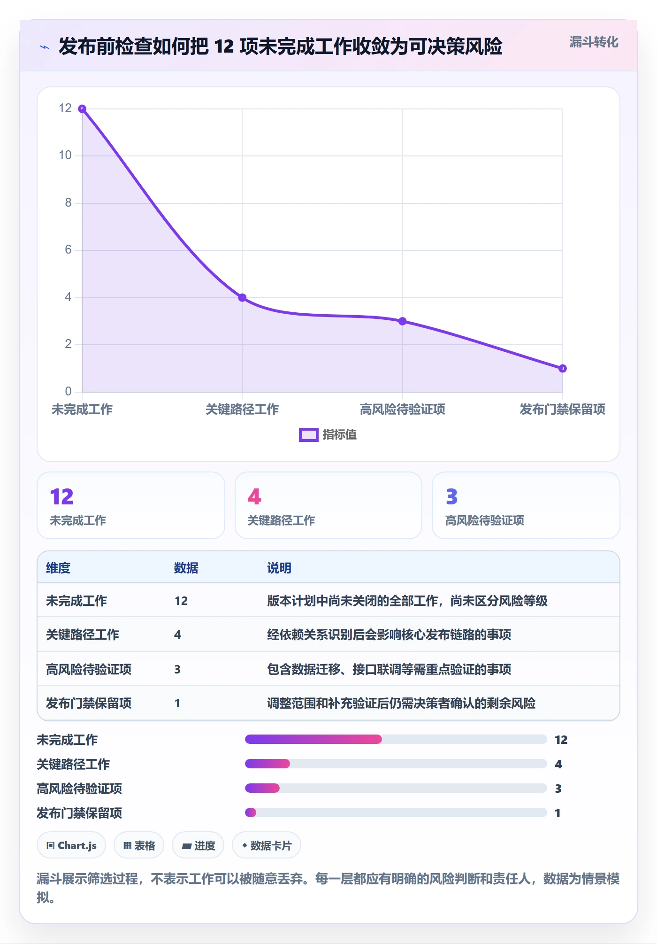
Task: Click the chart data point at value 12
Action: [x=82, y=109]
